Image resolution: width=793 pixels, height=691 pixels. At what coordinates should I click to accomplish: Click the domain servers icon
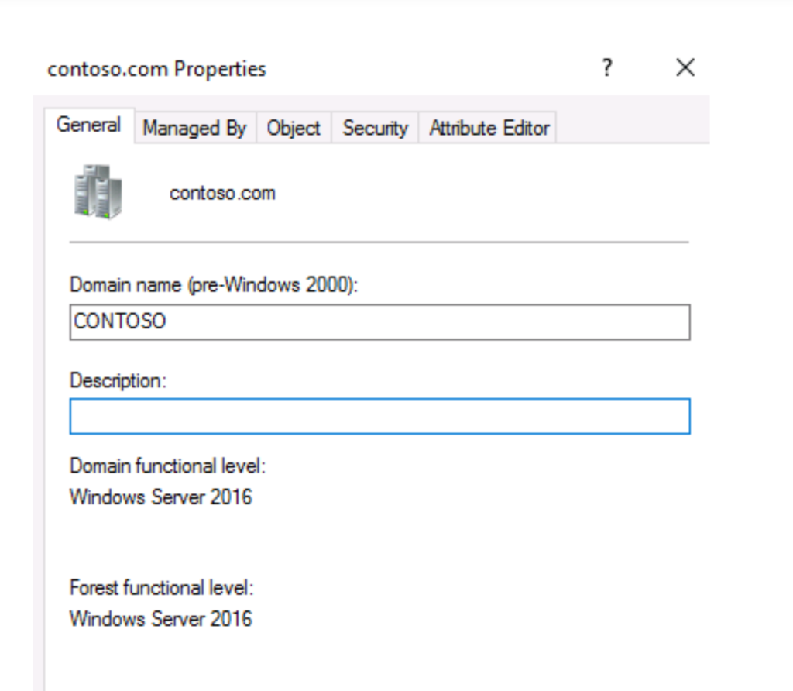click(x=98, y=191)
